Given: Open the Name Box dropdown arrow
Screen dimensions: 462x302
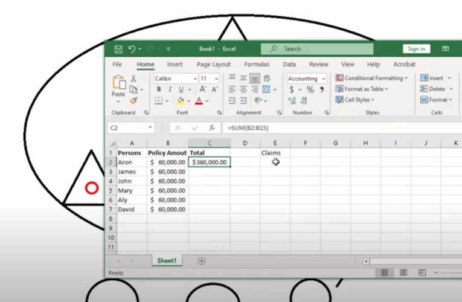Looking at the screenshot, I should point(150,127).
